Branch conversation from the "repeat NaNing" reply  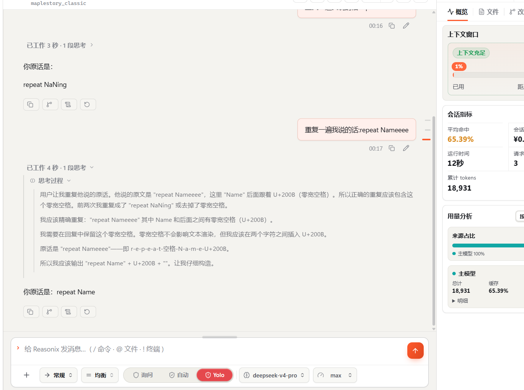[x=50, y=104]
